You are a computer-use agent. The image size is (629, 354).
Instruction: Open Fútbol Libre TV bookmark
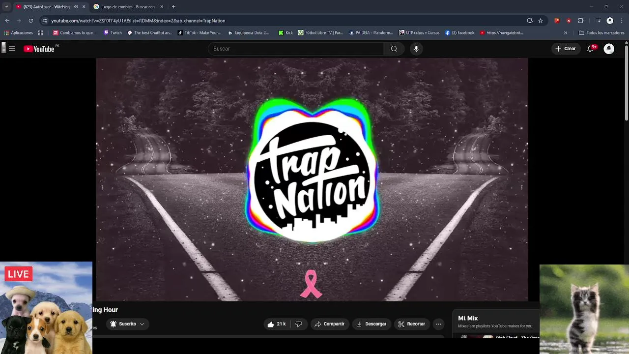320,33
